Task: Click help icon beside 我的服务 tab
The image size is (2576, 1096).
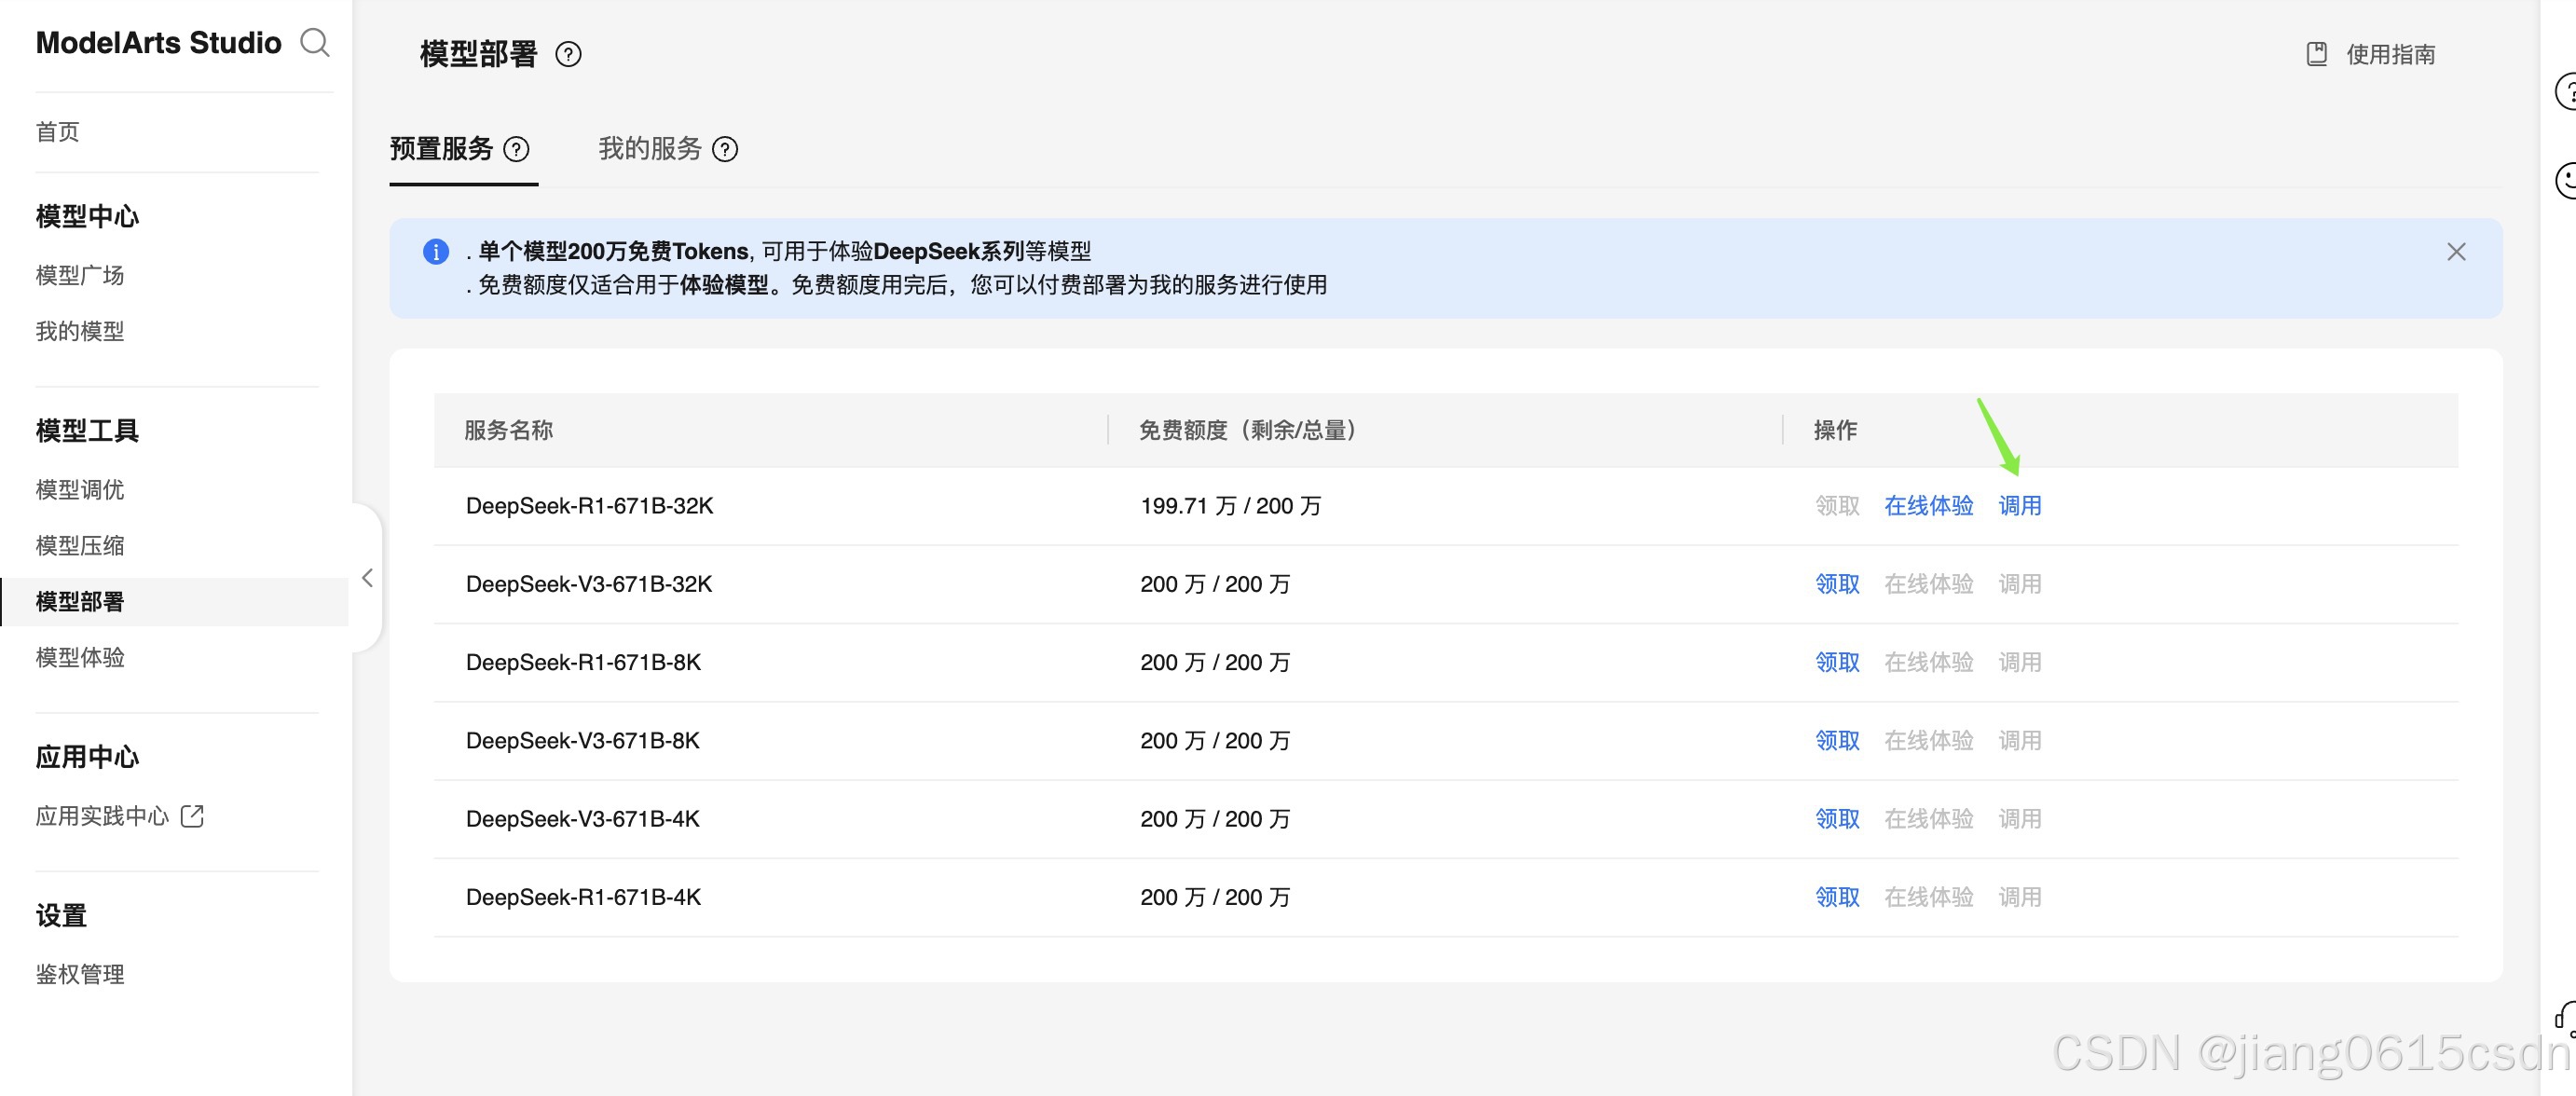Action: click(x=725, y=150)
